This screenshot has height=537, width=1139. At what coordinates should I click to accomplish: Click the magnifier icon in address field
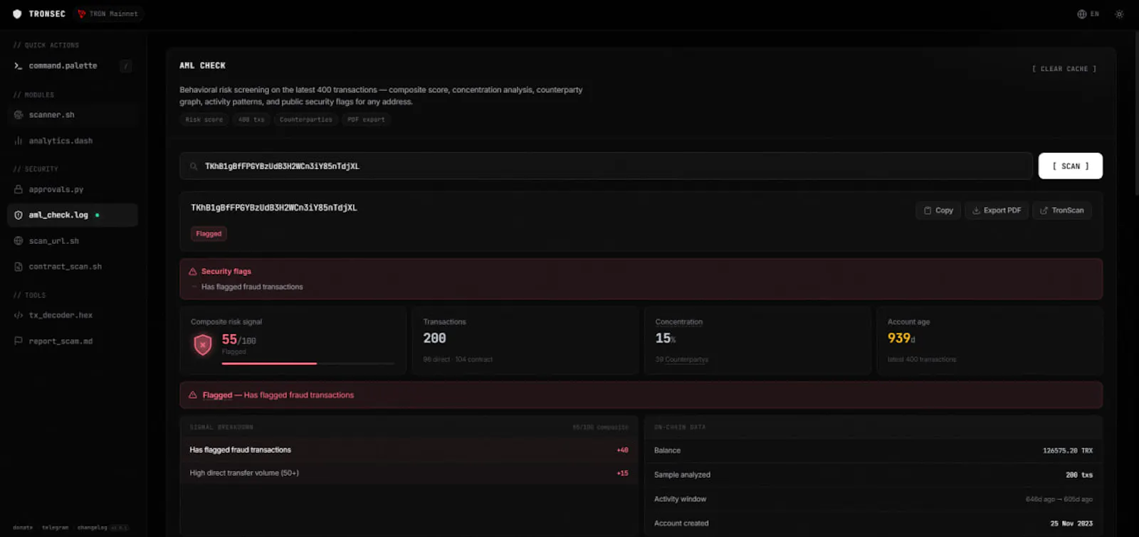194,166
